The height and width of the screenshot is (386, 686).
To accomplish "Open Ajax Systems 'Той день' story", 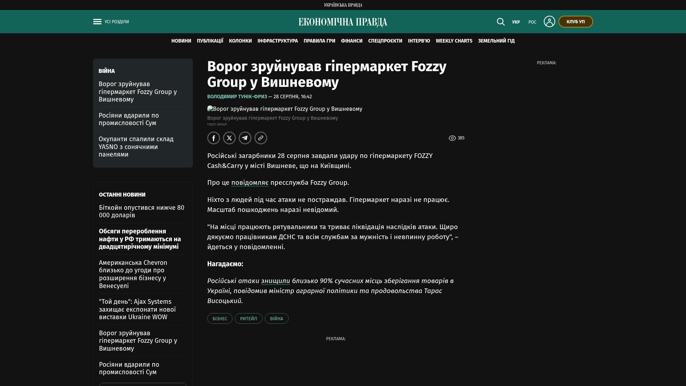I will click(x=138, y=310).
